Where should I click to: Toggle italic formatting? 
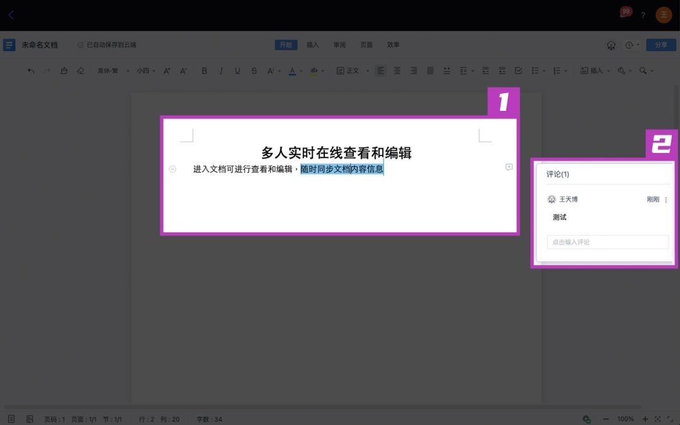pyautogui.click(x=221, y=71)
